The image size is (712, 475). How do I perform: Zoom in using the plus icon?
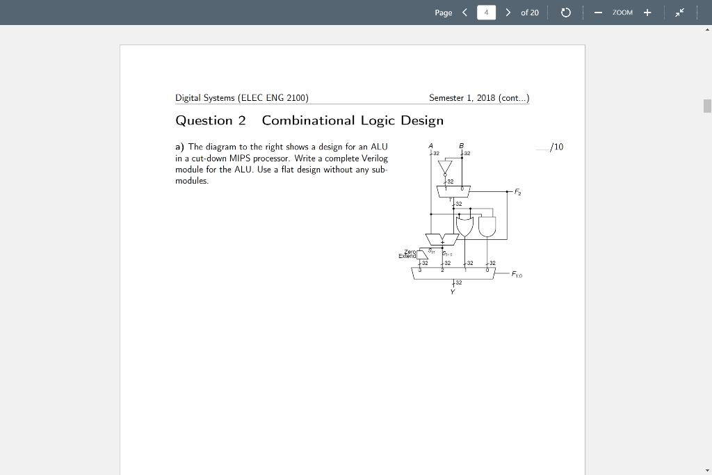click(x=647, y=12)
